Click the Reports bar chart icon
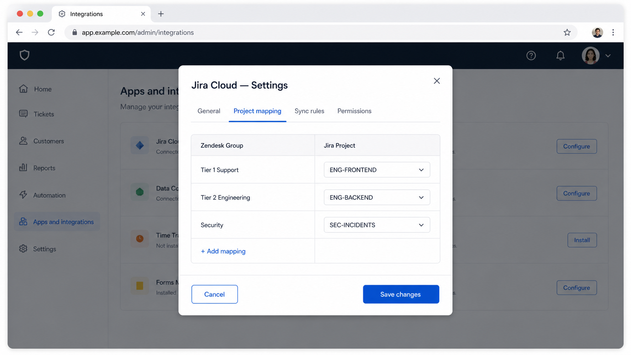The width and height of the screenshot is (631, 355). click(23, 168)
